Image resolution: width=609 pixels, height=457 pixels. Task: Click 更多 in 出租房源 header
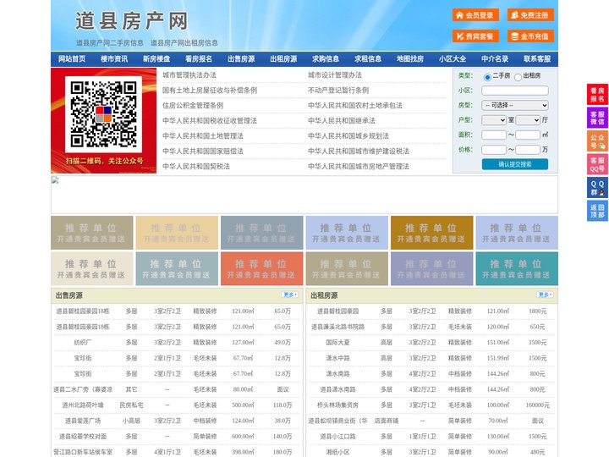point(545,295)
